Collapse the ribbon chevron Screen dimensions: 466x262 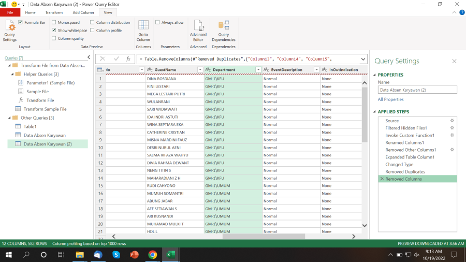coord(454,12)
